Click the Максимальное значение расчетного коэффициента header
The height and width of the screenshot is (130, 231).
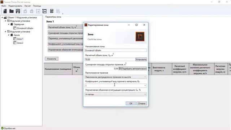pyautogui.click(x=201, y=69)
